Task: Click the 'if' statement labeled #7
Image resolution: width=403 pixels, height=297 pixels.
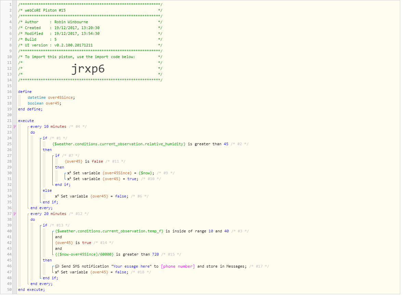Action: (x=57, y=156)
